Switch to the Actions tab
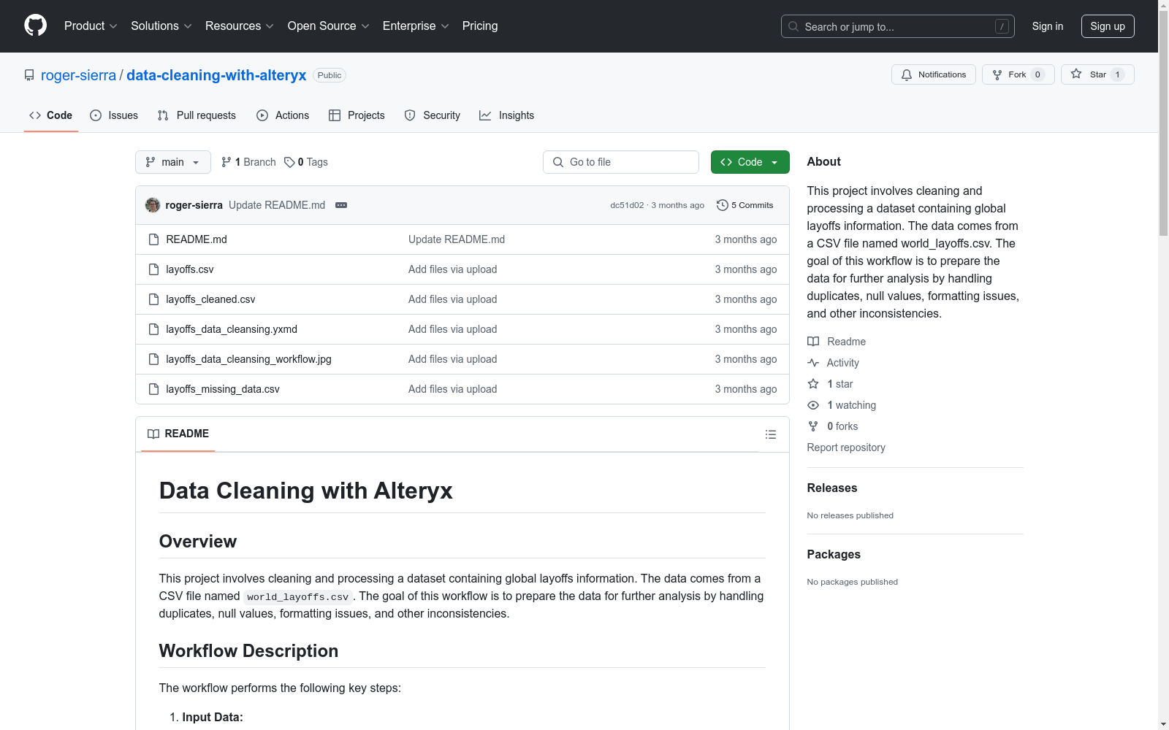The image size is (1169, 730). 283,115
